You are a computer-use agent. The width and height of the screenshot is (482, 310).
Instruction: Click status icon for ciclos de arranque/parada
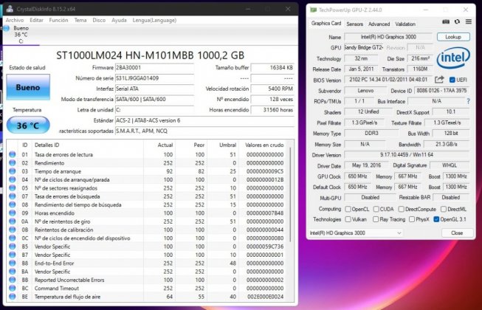pos(13,179)
